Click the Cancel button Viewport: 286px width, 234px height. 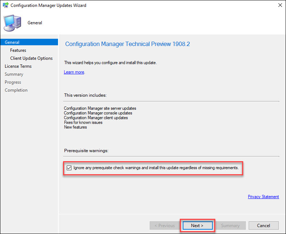pyautogui.click(x=264, y=225)
